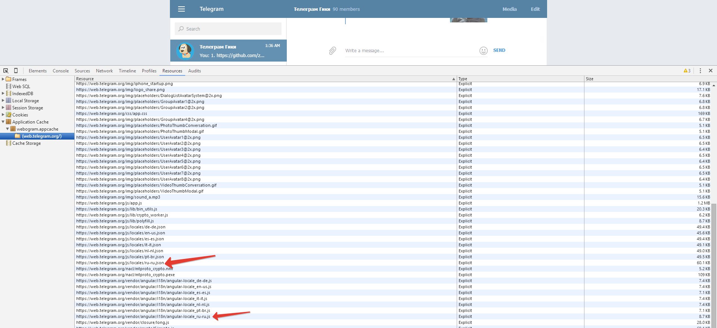The width and height of the screenshot is (717, 328).
Task: Select the css/app.css resource row
Action: click(393, 113)
